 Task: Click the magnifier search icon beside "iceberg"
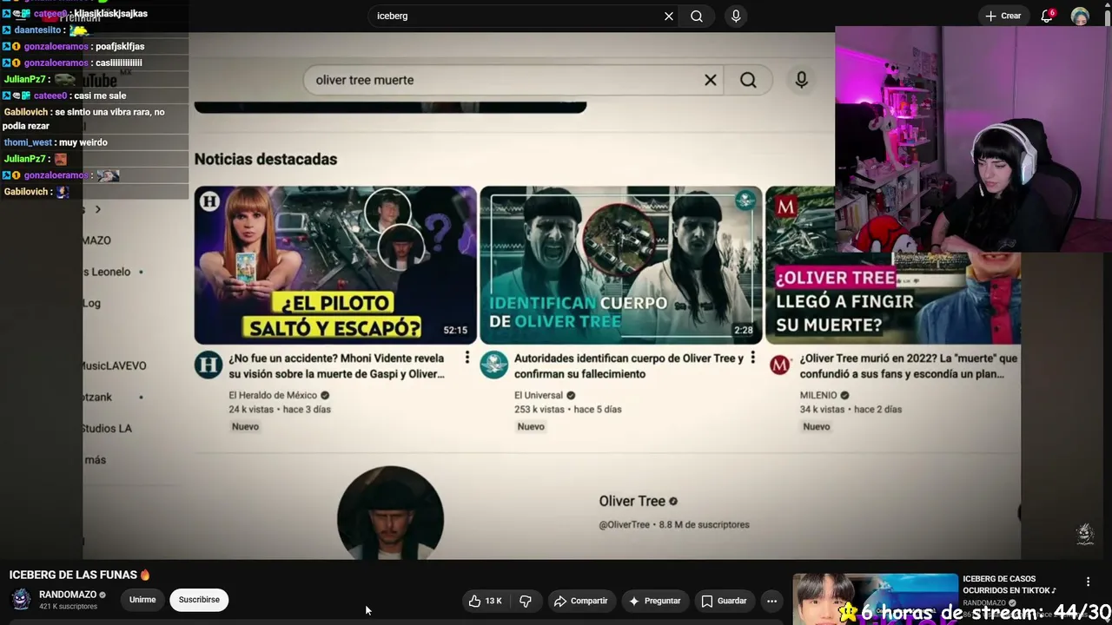697,16
